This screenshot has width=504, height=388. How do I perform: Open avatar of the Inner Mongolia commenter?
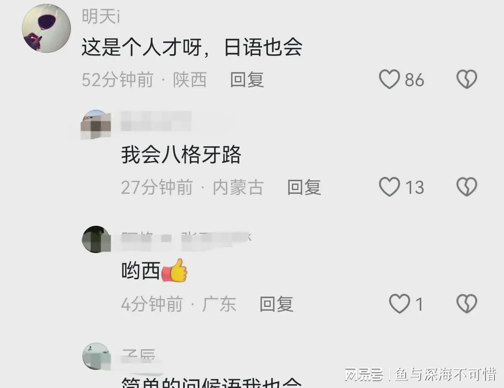tap(97, 124)
